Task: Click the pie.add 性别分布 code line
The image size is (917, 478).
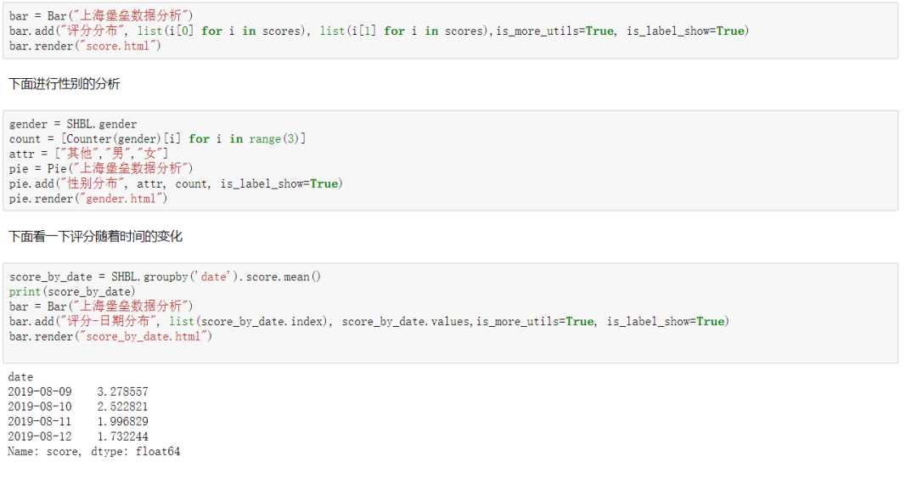Action: 176,183
